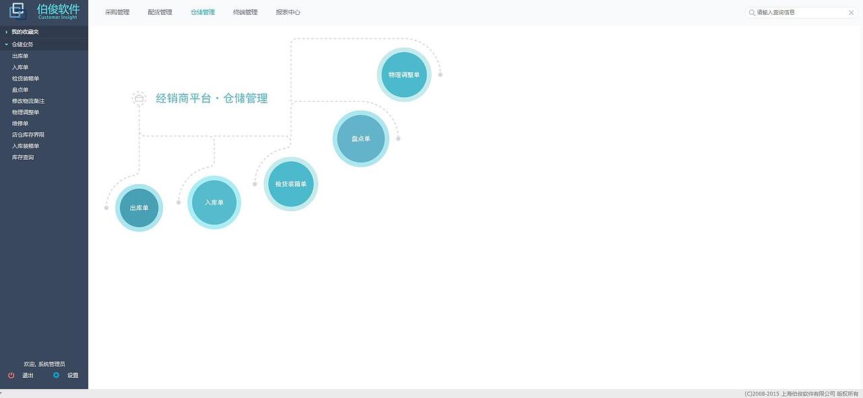Image resolution: width=863 pixels, height=398 pixels.
Task: Click the 伯俊软件 logo icon
Action: pos(17,11)
